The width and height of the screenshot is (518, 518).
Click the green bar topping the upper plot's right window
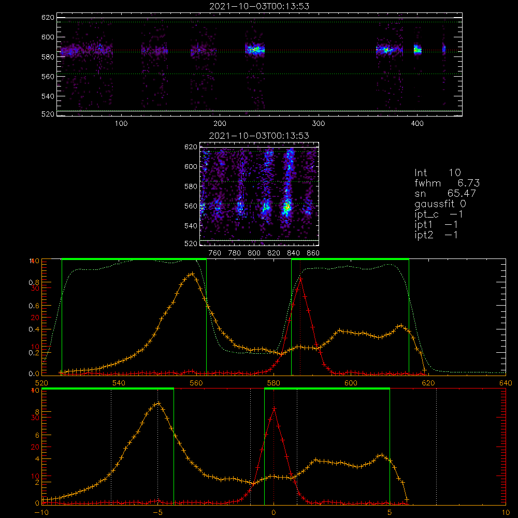[350, 259]
